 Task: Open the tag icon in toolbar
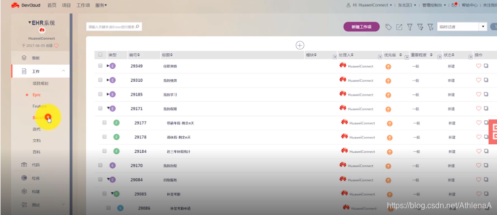click(x=388, y=27)
